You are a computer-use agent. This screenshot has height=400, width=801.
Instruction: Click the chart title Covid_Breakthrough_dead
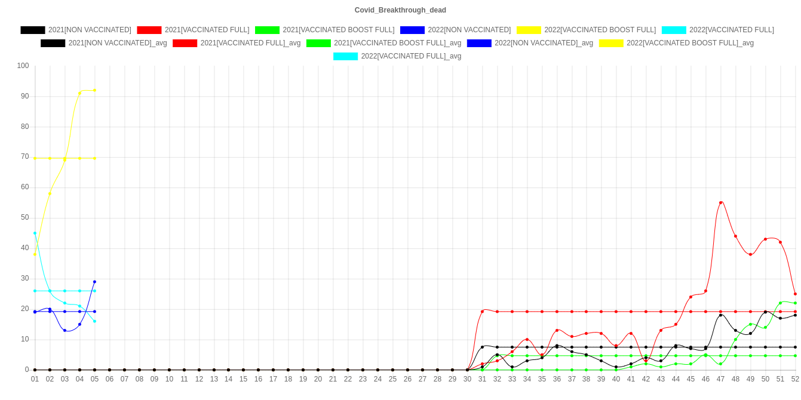tap(400, 10)
